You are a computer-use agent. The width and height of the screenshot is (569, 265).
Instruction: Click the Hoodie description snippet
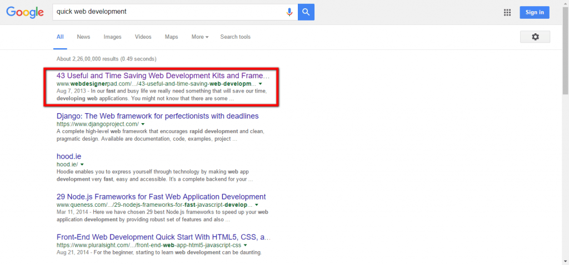tap(154, 175)
